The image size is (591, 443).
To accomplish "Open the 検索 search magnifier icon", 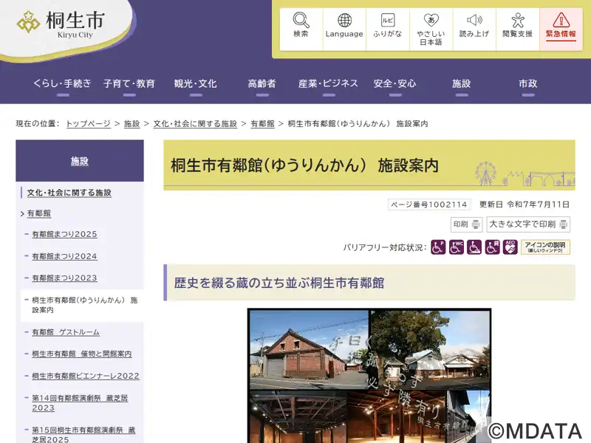I will [301, 21].
